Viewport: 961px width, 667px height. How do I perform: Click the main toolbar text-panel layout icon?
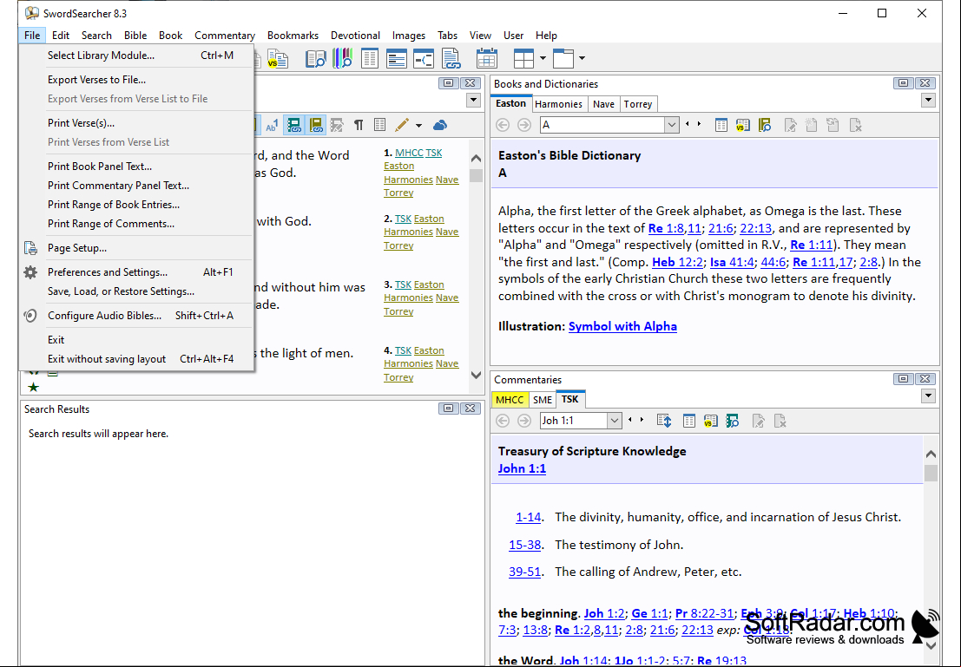coord(397,59)
